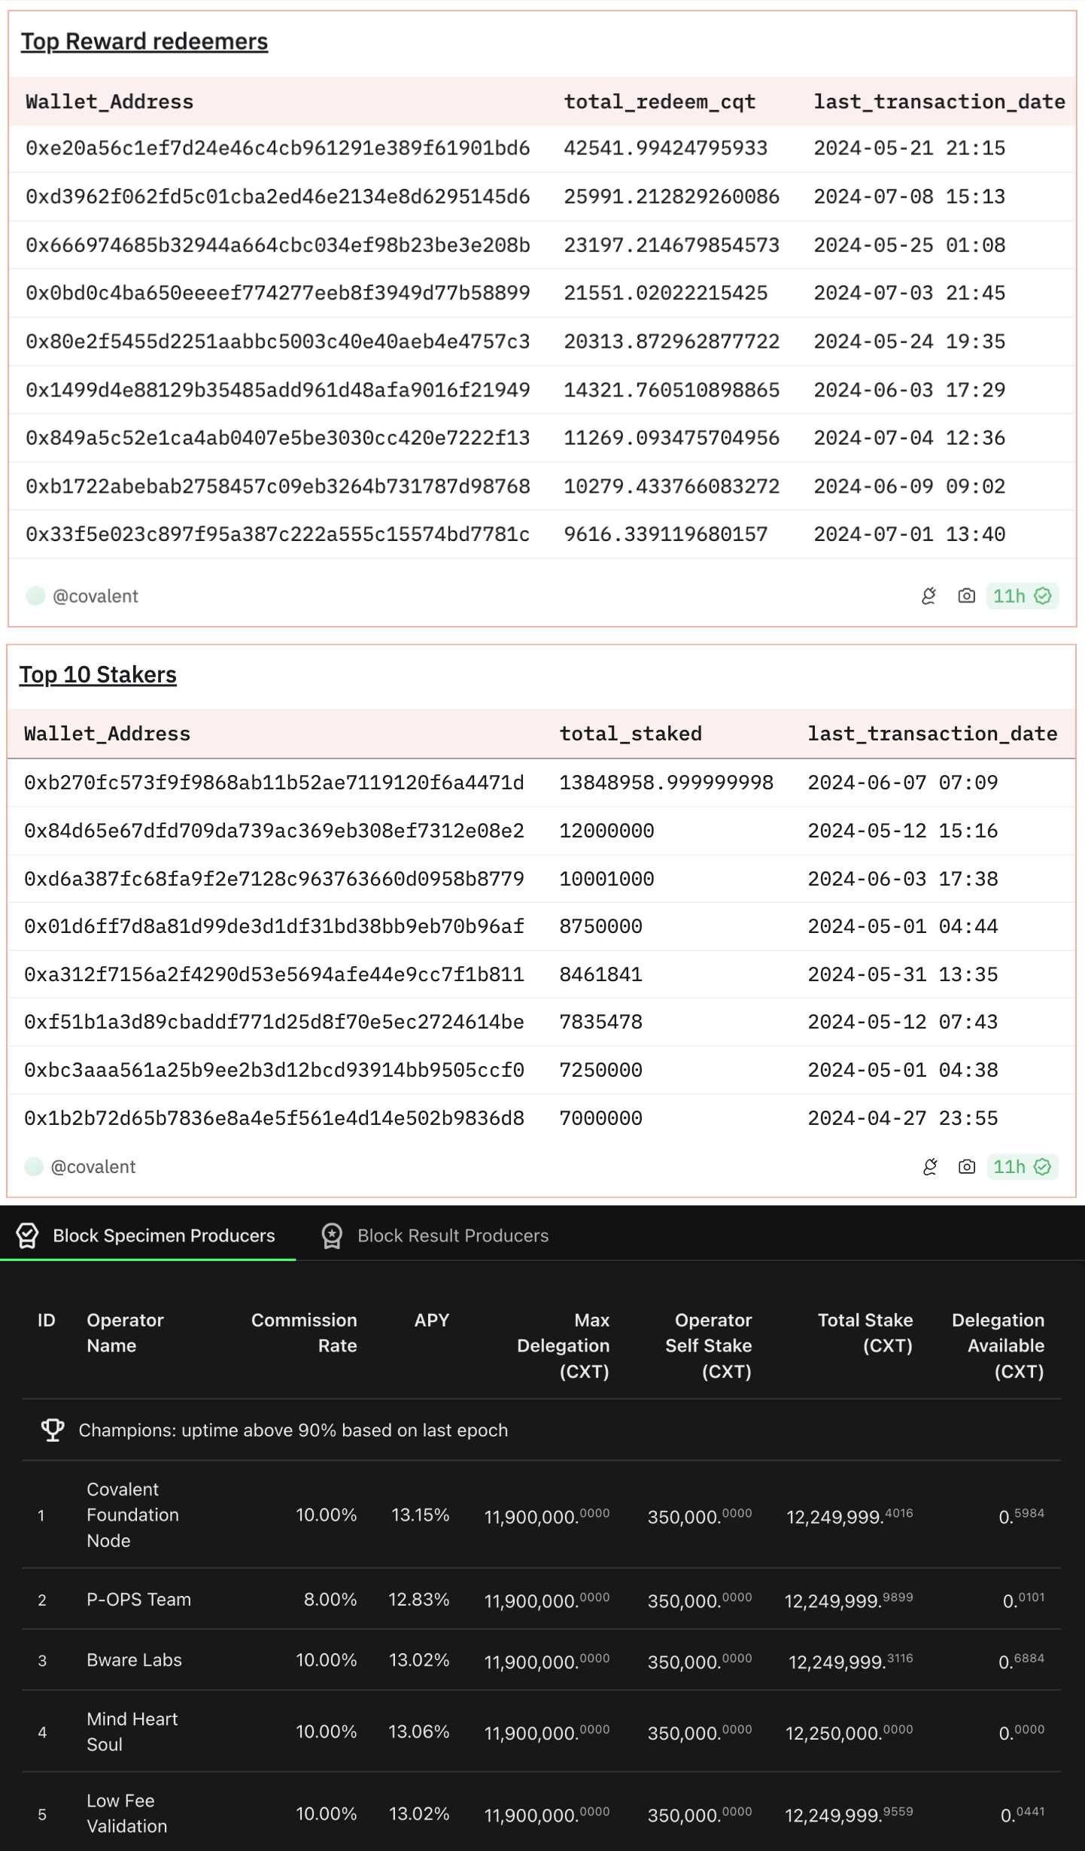Select staker address 0x01d6ff7d8a81d99de3d1df31bd38bb9eb70b96af

click(274, 926)
